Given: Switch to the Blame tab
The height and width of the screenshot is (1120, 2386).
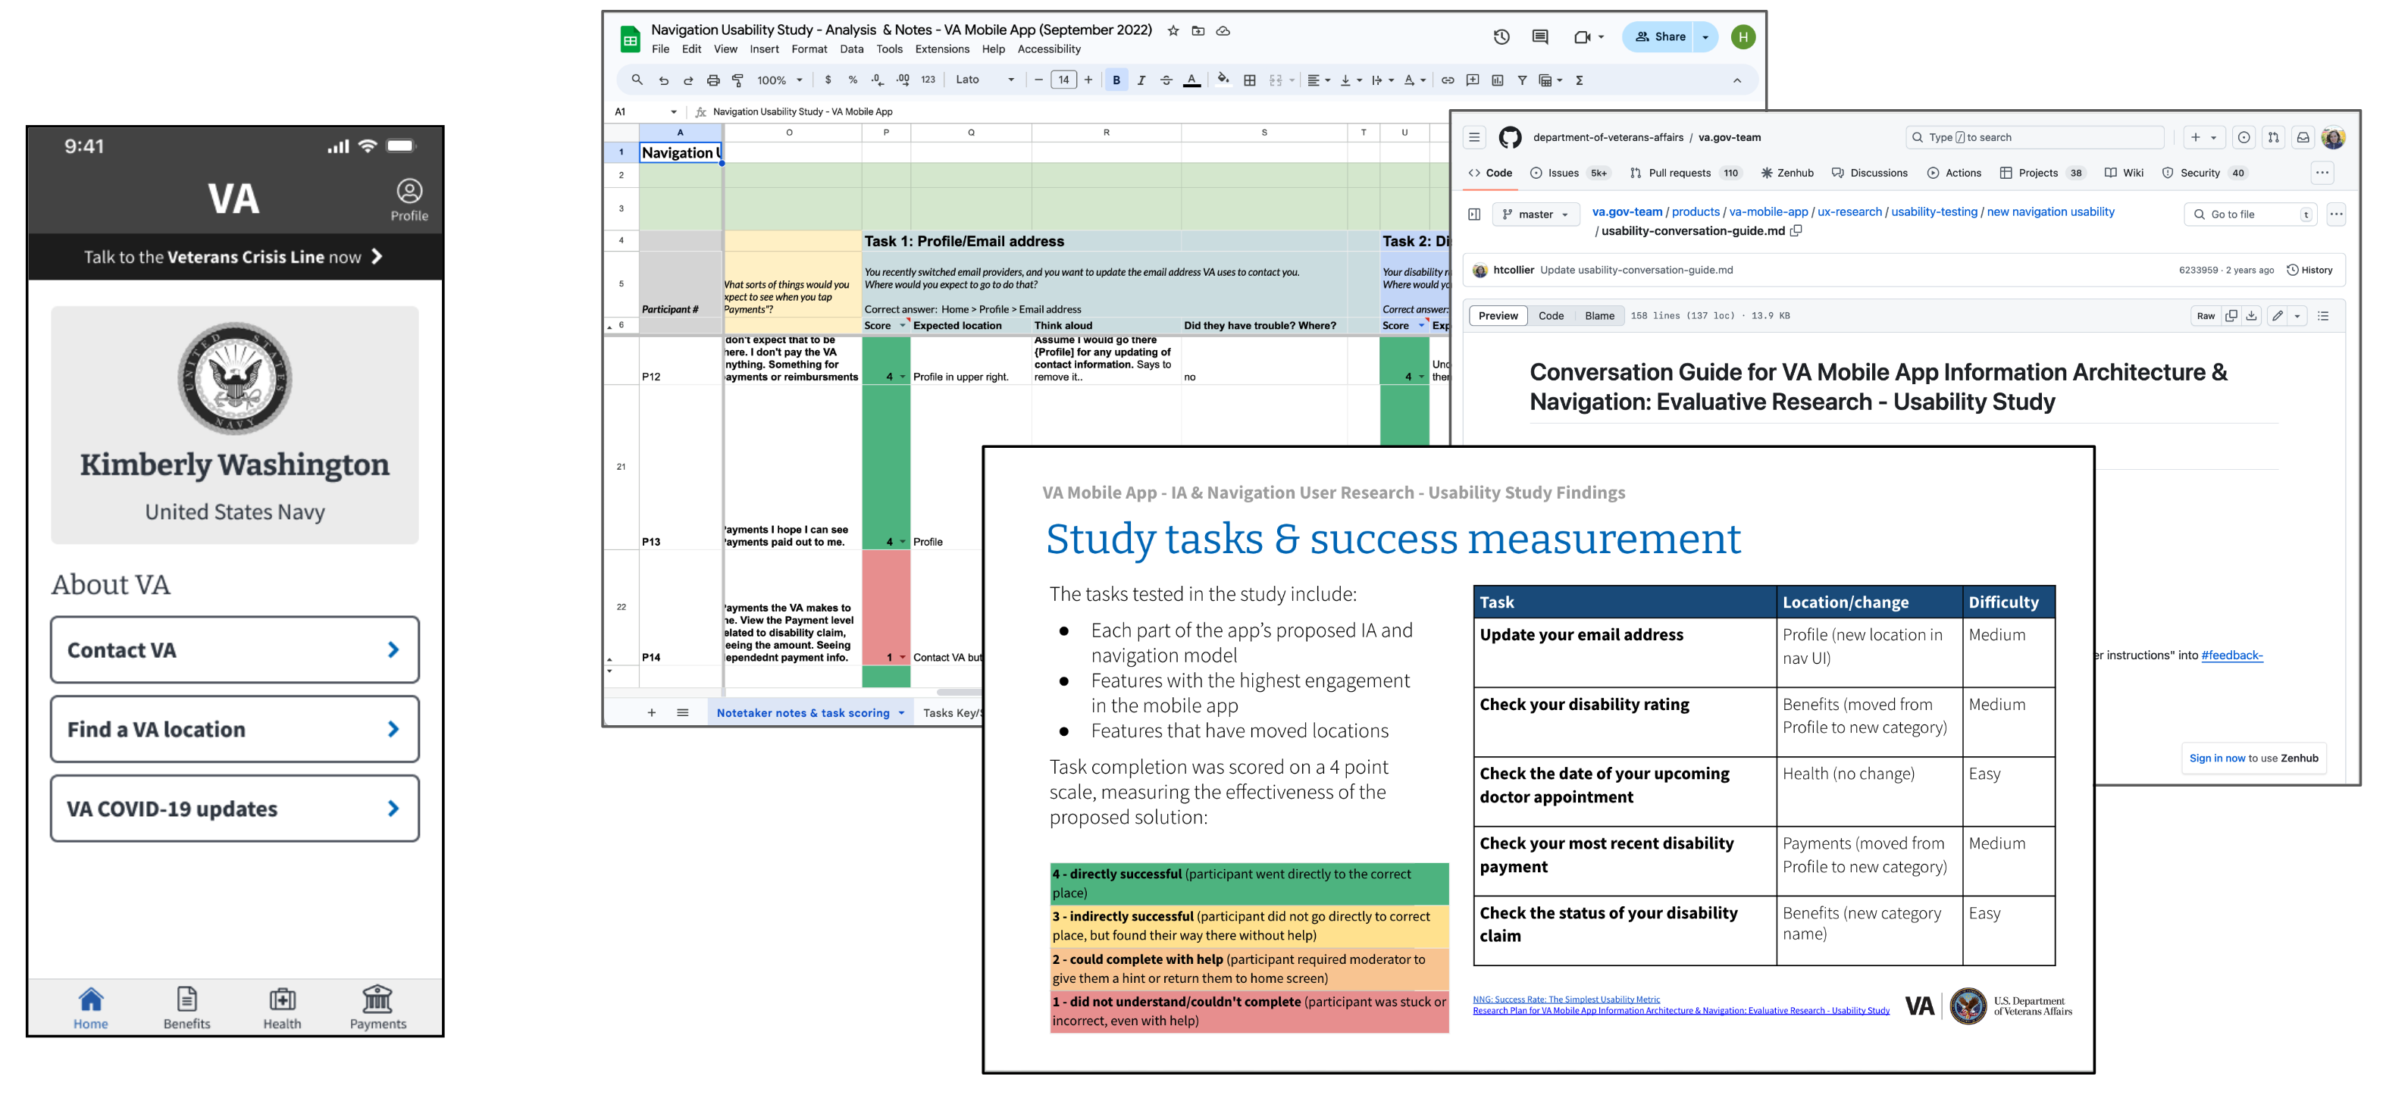Looking at the screenshot, I should point(1598,316).
